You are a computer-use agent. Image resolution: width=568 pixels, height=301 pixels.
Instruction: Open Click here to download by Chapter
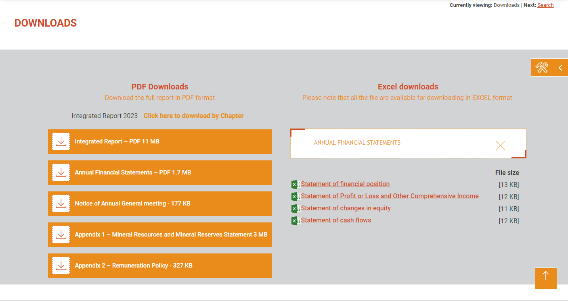194,116
